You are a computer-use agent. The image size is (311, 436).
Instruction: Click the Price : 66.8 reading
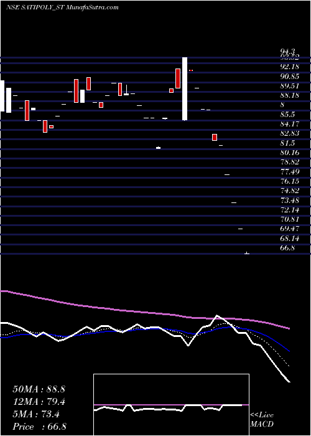pos(39,427)
